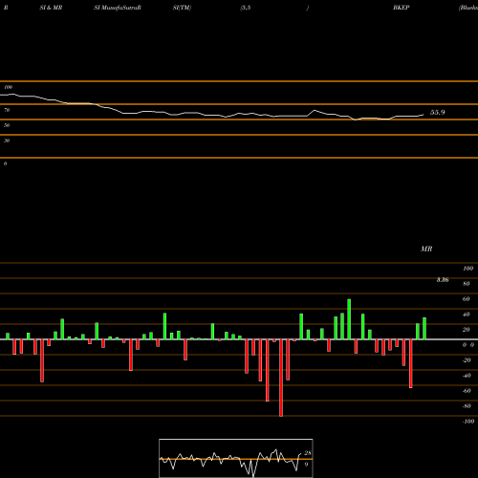Click the MR axis label 40

pos(467,315)
